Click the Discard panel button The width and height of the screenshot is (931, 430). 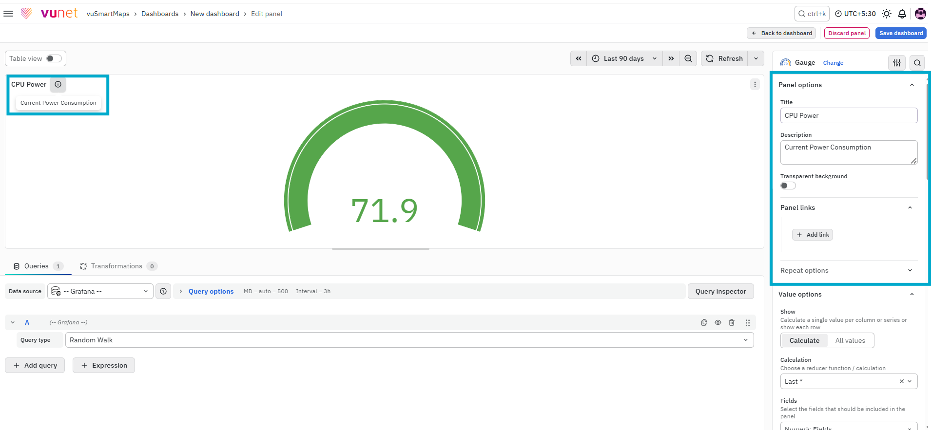pos(847,33)
